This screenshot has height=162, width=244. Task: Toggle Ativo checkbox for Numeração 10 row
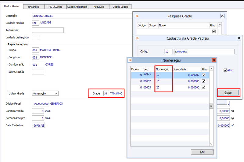[203, 75]
